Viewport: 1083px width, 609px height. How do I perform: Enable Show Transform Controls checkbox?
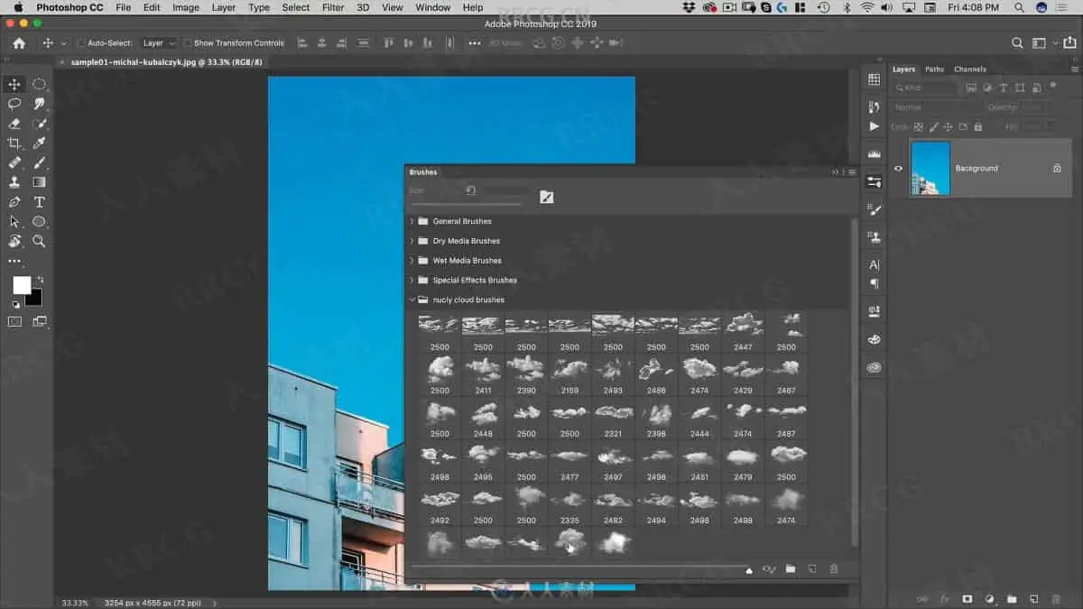(x=188, y=43)
